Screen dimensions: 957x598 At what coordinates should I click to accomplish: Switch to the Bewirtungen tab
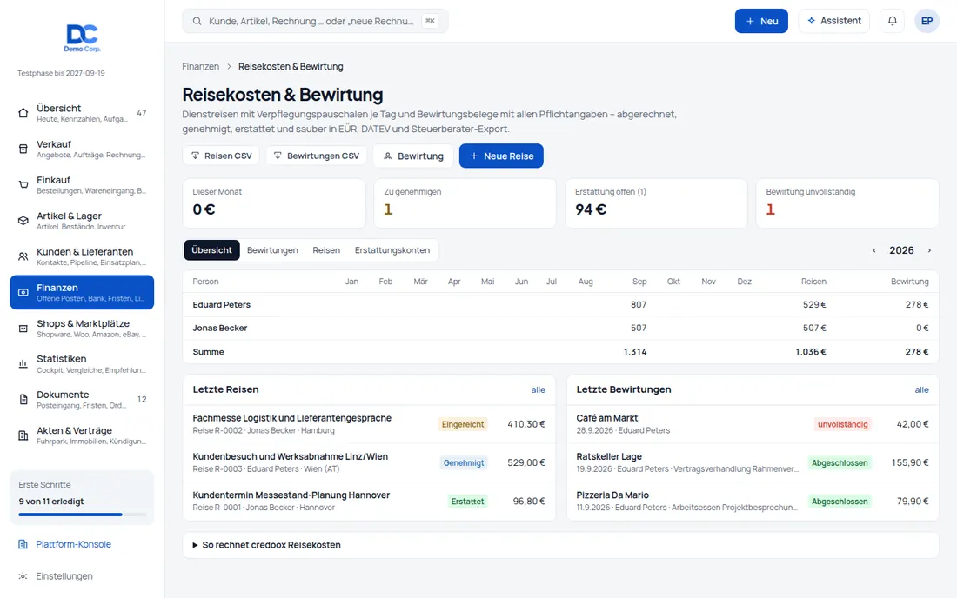pyautogui.click(x=272, y=250)
